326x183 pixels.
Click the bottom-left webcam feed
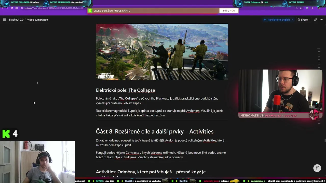coord(37,162)
